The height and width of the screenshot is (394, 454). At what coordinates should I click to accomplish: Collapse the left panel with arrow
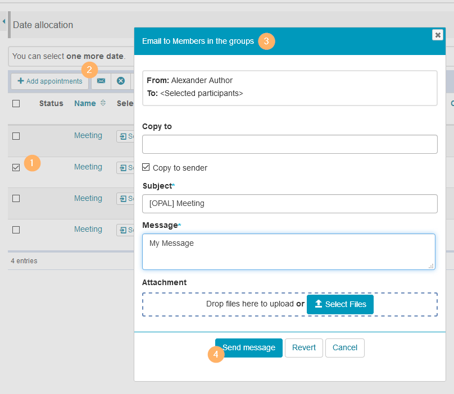[x=3, y=21]
